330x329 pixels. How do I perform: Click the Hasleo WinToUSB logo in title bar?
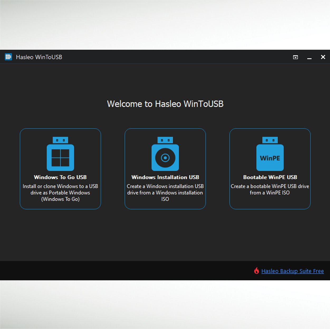8,57
